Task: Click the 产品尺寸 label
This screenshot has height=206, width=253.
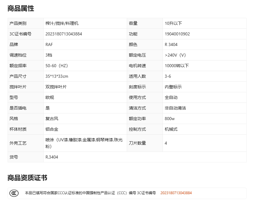Action: coord(18,76)
